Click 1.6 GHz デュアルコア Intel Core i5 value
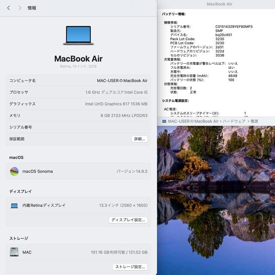Viewport: 275px width, 275px height. pyautogui.click(x=116, y=92)
